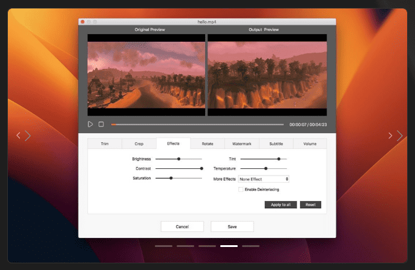Viewport: 415px width, 270px height.
Task: Click the Temperature slider knob
Action: tap(266, 168)
